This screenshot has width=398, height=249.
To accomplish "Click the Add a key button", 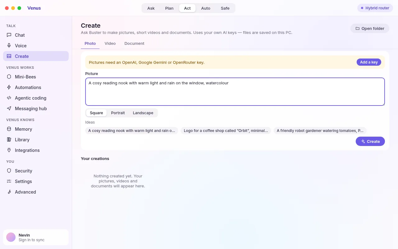I will (x=369, y=62).
